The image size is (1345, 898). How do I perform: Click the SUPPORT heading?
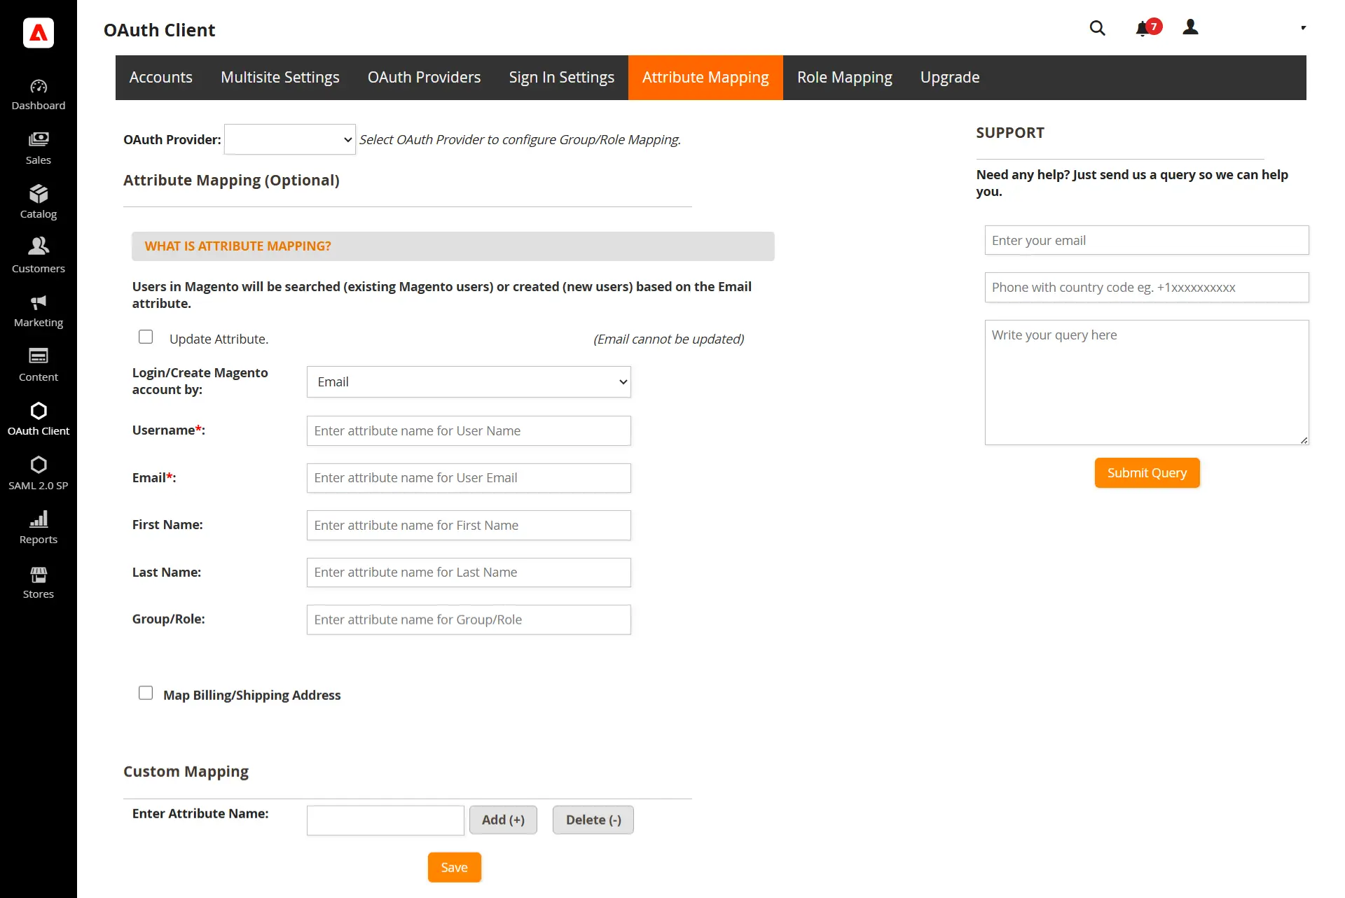point(1010,133)
